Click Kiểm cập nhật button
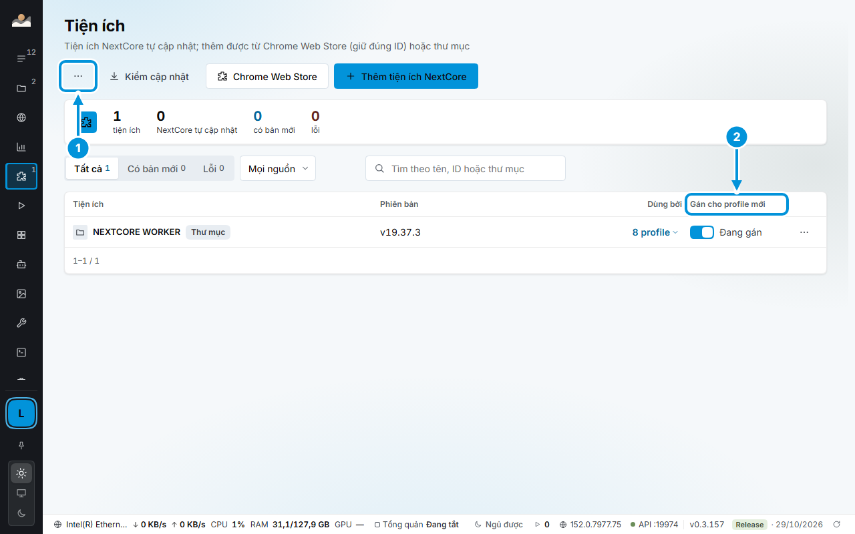The image size is (855, 534). (x=149, y=77)
